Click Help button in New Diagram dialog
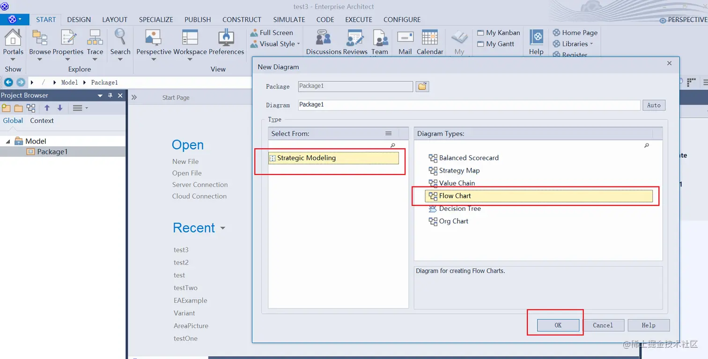The width and height of the screenshot is (708, 359). pos(649,325)
